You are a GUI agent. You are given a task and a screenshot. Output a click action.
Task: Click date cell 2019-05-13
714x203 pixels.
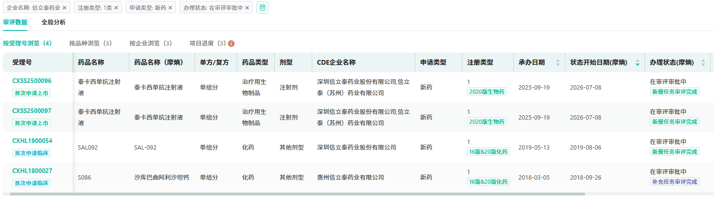pos(534,147)
